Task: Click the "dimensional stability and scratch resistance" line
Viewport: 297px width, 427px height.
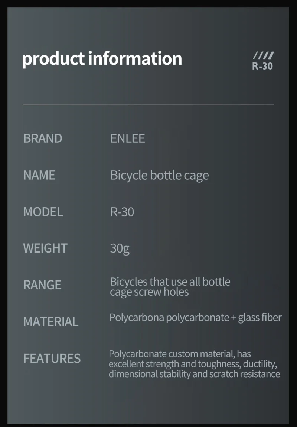Action: [194, 374]
